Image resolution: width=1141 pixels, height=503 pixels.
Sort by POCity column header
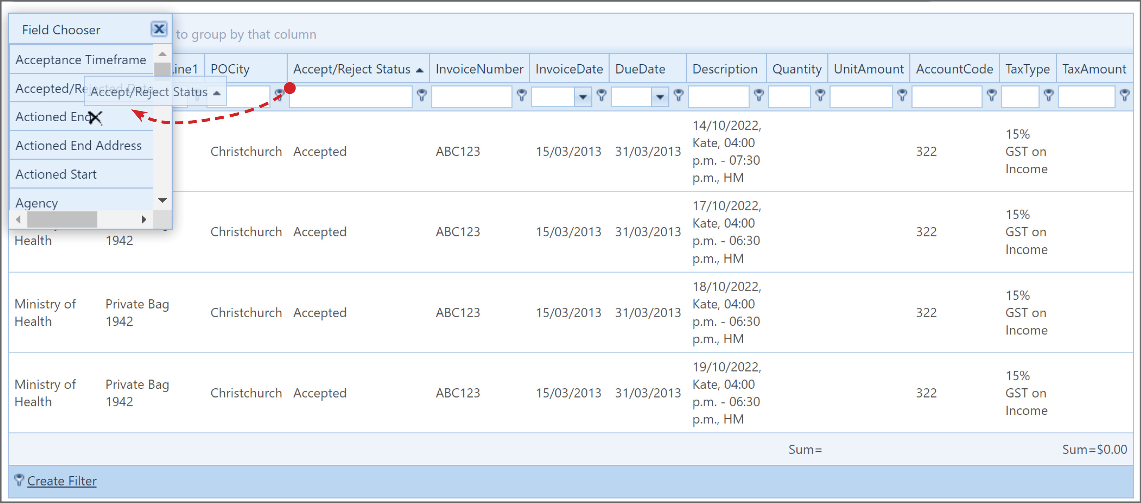click(x=246, y=69)
